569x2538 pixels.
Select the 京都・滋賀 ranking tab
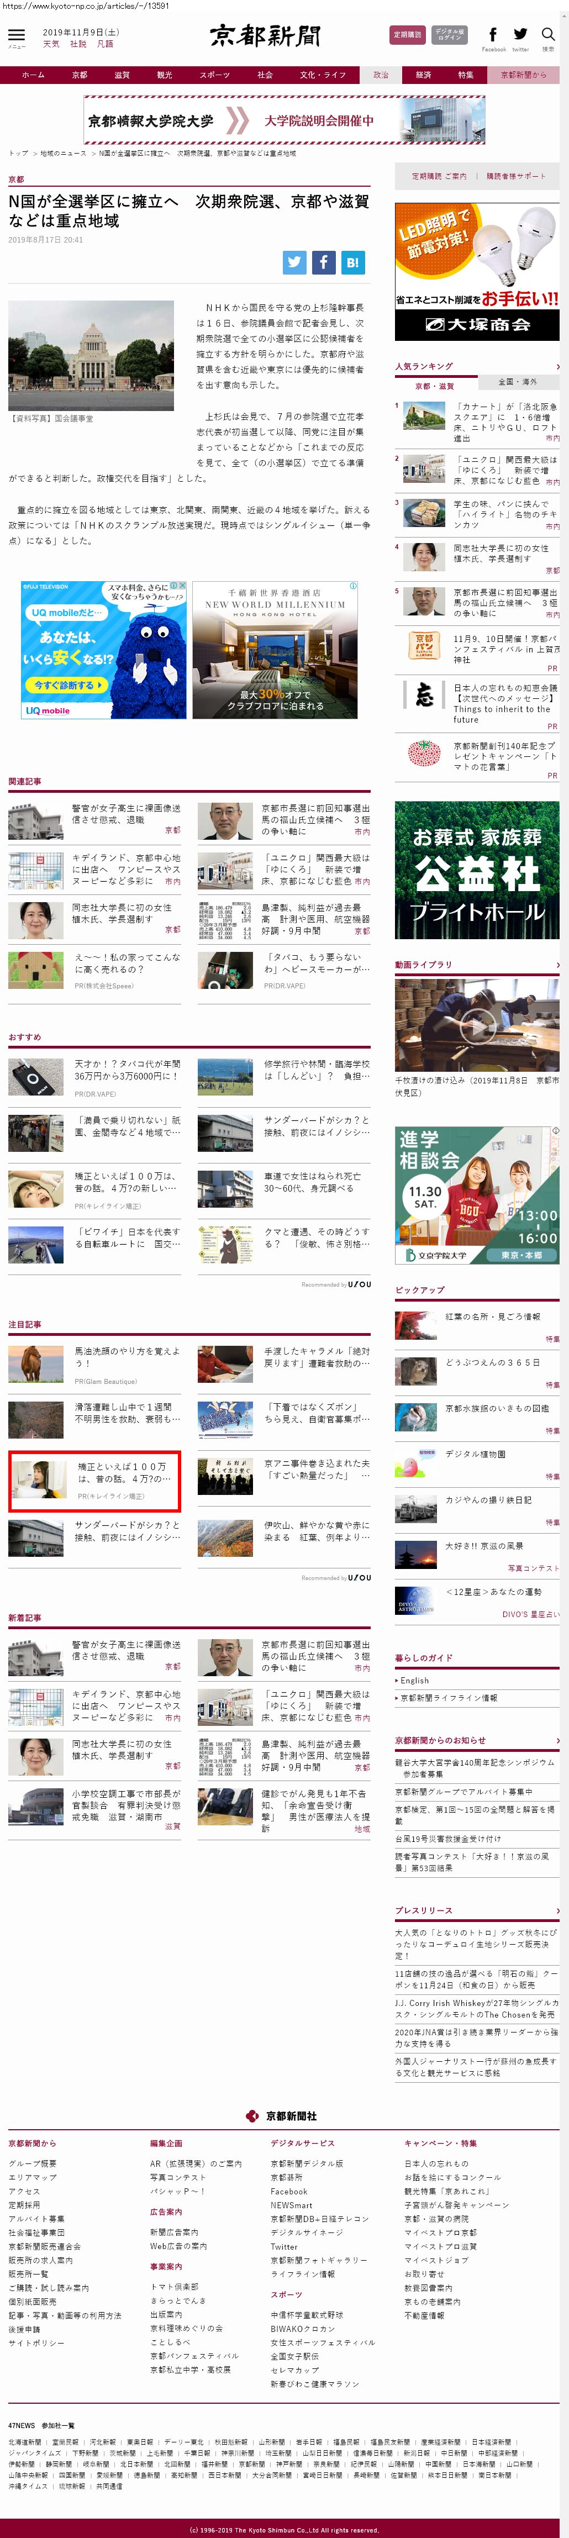(434, 385)
